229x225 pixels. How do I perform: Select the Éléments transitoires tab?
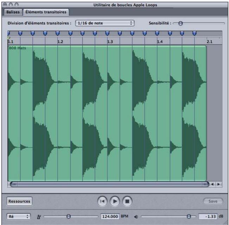pos(46,12)
